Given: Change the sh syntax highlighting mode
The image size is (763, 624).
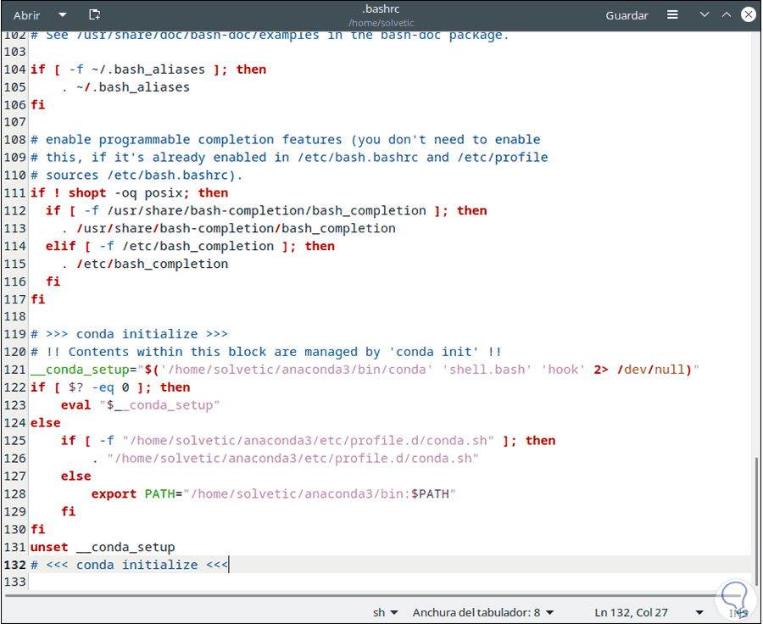Looking at the screenshot, I should [385, 612].
